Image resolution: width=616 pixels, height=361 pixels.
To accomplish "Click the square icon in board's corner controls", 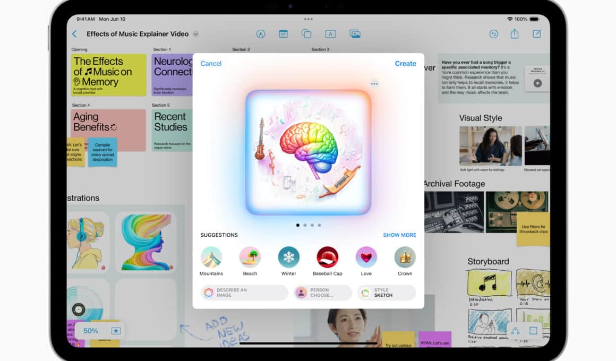I will click(533, 331).
